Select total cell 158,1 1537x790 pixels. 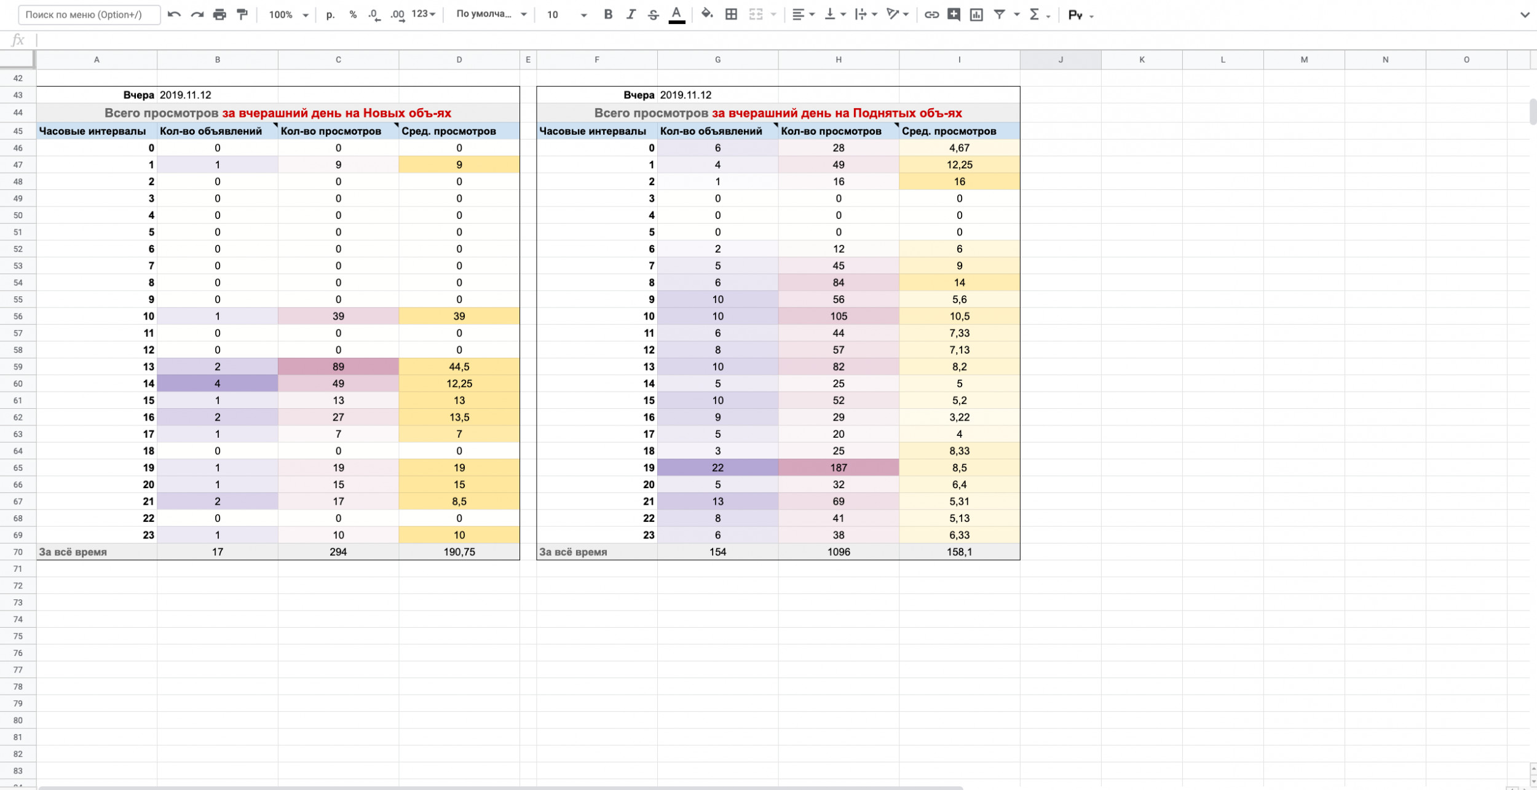tap(960, 552)
